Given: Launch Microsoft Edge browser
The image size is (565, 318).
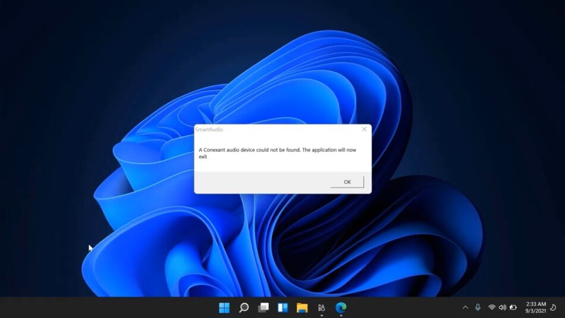Looking at the screenshot, I should [x=341, y=307].
